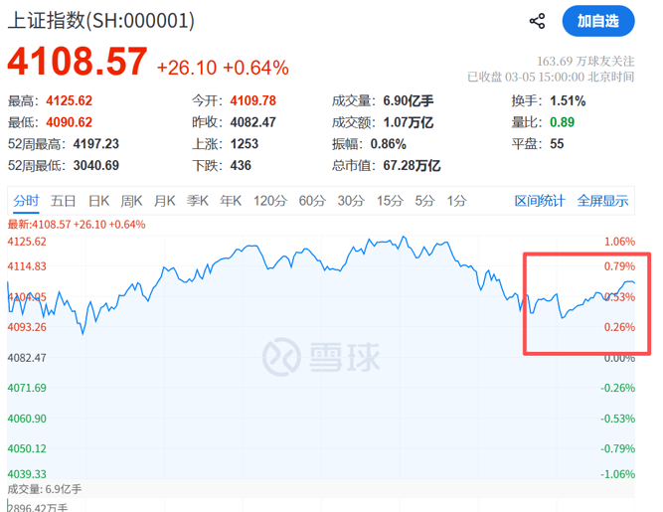
Task: Open the 季K chart tab
Action: point(197,201)
